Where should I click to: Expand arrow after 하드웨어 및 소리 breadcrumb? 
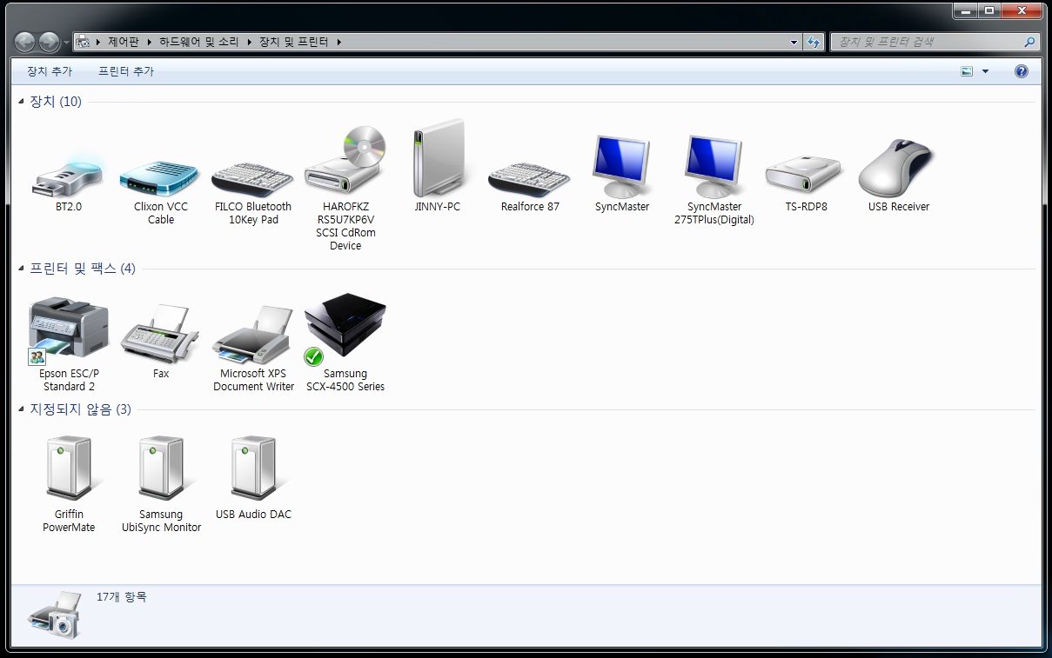[250, 42]
